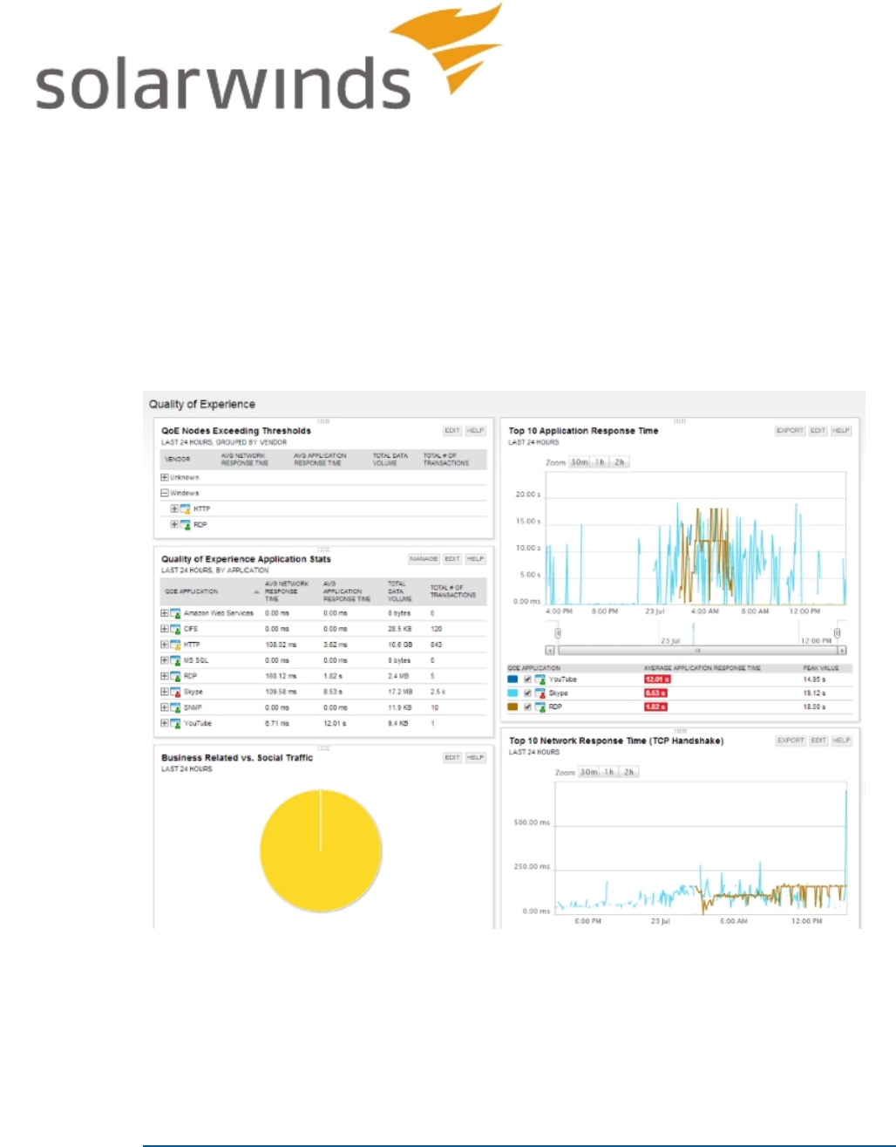Viewport: 896px width, 1147px height.
Task: Set Network Response Time zoom to 2h
Action: [x=628, y=772]
